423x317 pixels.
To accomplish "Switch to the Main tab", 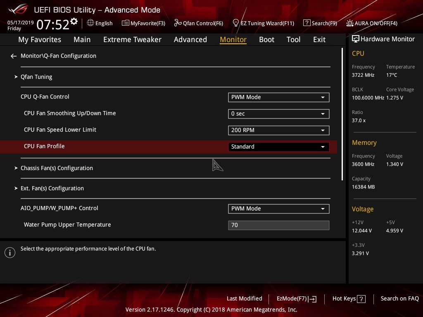I will pos(82,40).
